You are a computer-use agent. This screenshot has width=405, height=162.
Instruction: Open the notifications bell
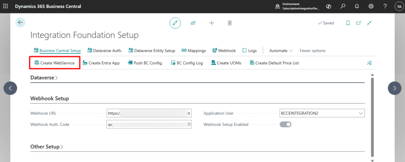click(x=357, y=6)
